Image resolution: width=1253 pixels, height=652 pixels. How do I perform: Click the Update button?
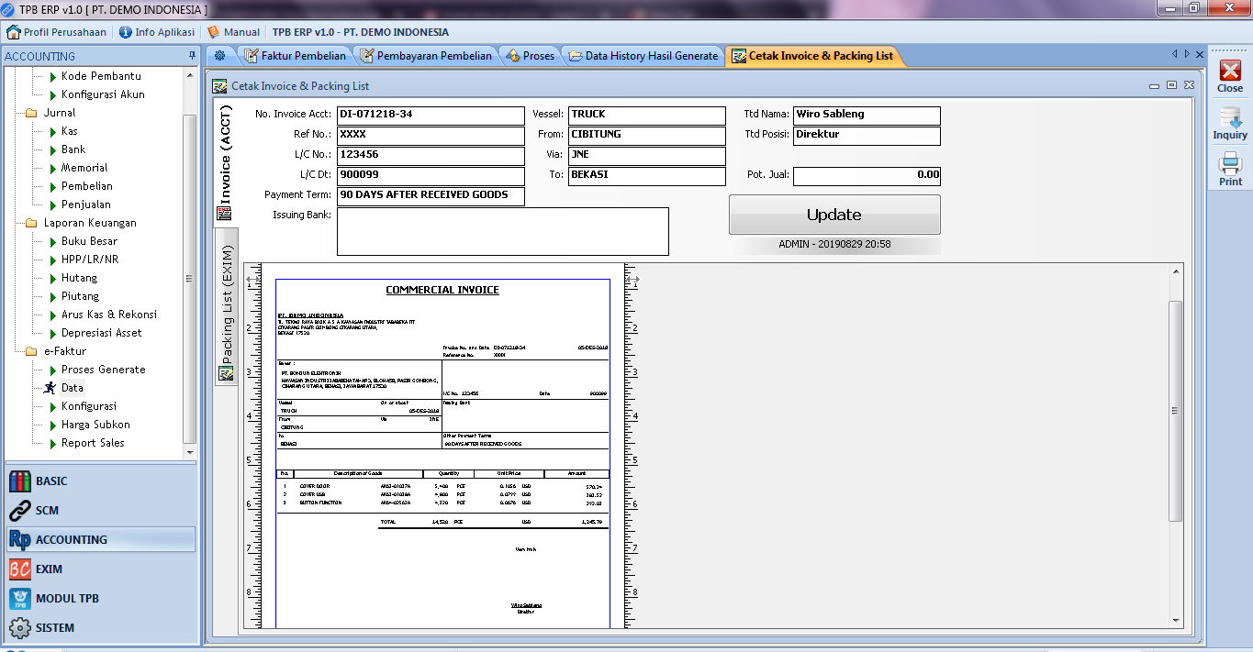coord(833,215)
